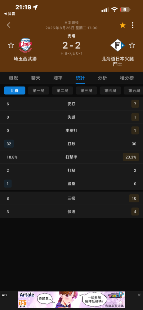Screen dimensions: 143x310
Task: Favorite 北海道日本火腿鬥士 with its star icon
Action: (132, 45)
